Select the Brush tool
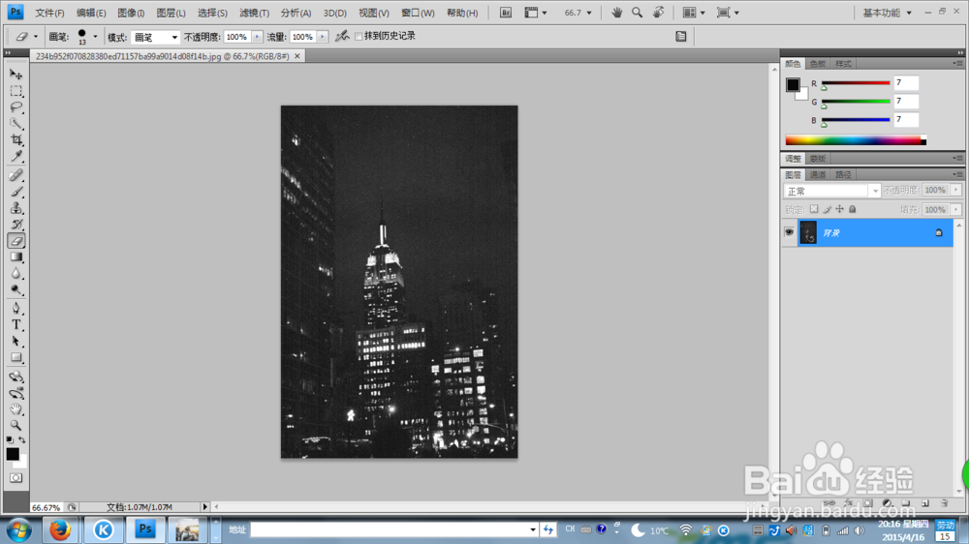 click(16, 192)
